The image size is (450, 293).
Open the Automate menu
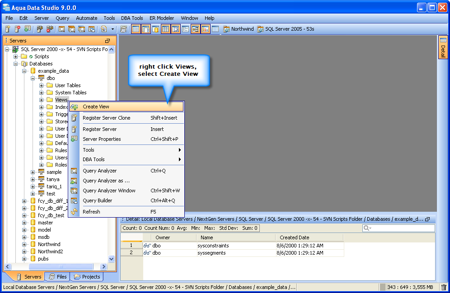coord(87,18)
